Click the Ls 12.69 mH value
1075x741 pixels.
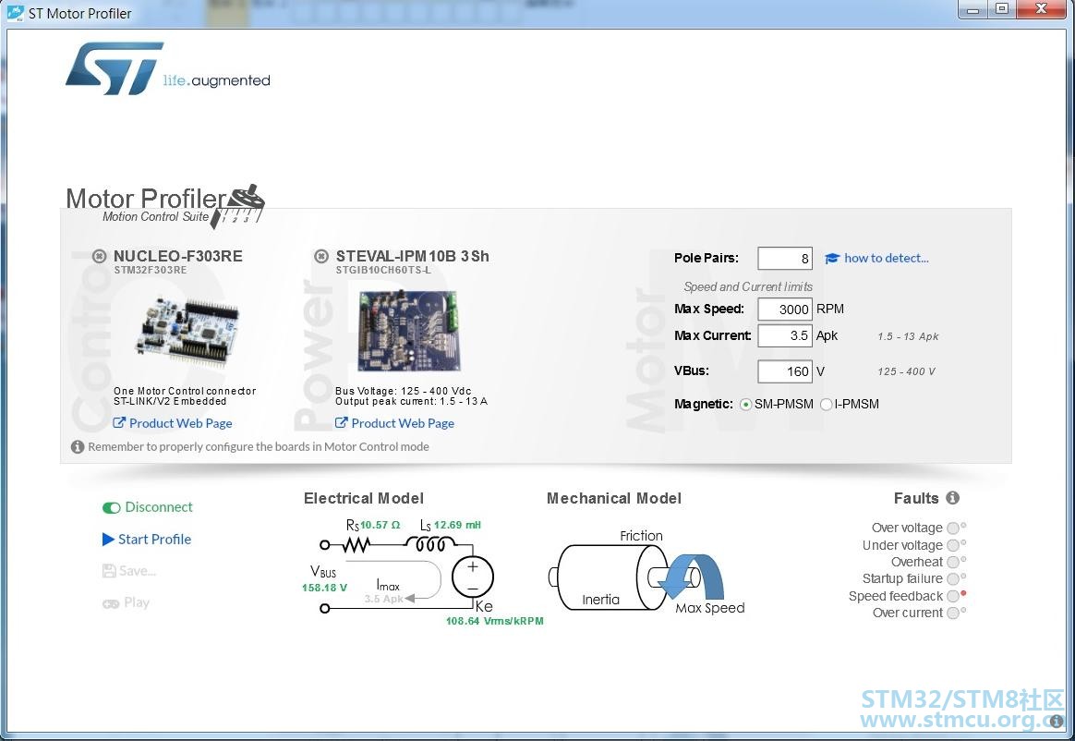point(457,525)
